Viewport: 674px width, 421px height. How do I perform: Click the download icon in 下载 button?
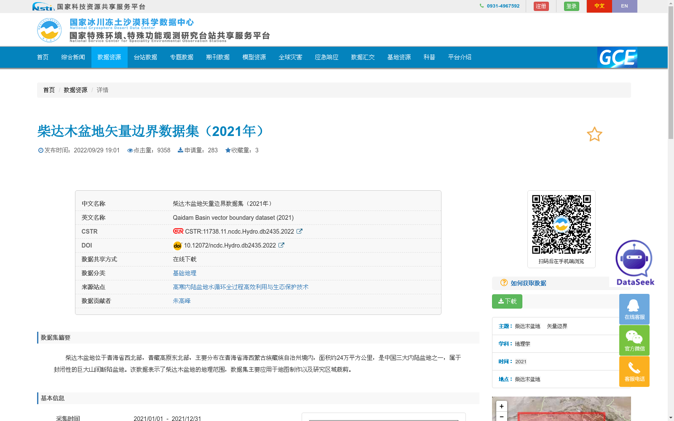tap(501, 301)
